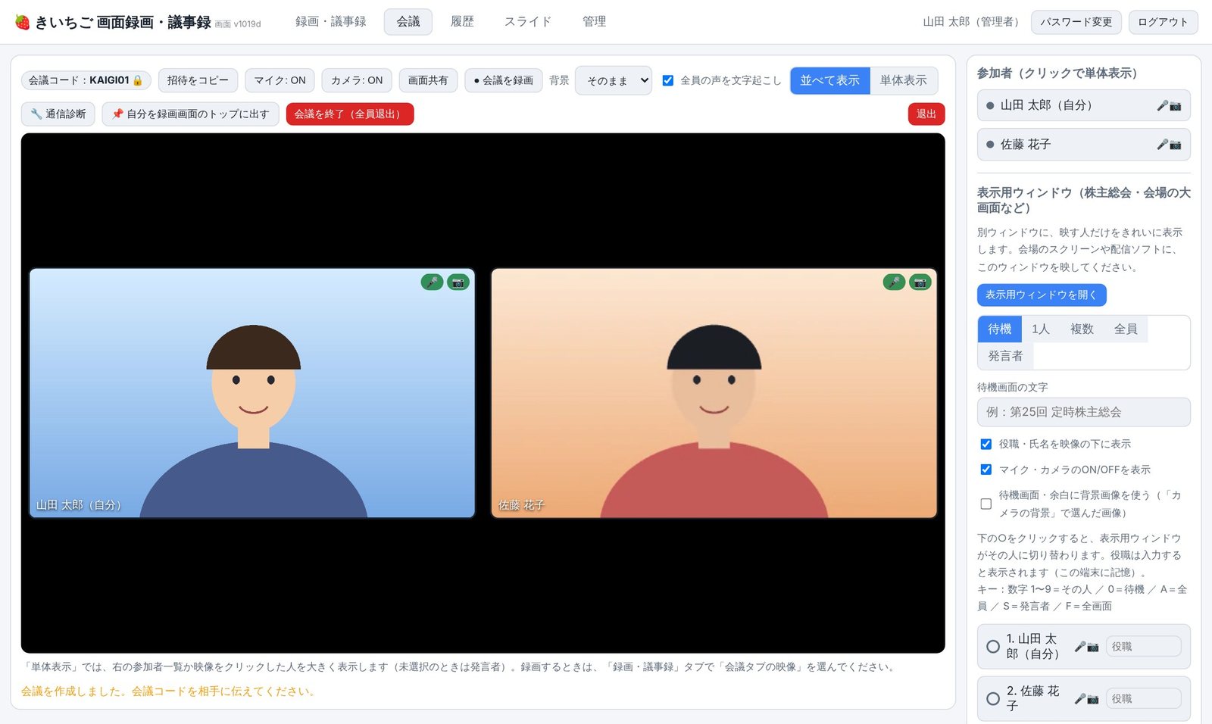The image size is (1212, 724).
Task: Toggle 全員の声を文字起こし checkbox
Action: [x=668, y=80]
